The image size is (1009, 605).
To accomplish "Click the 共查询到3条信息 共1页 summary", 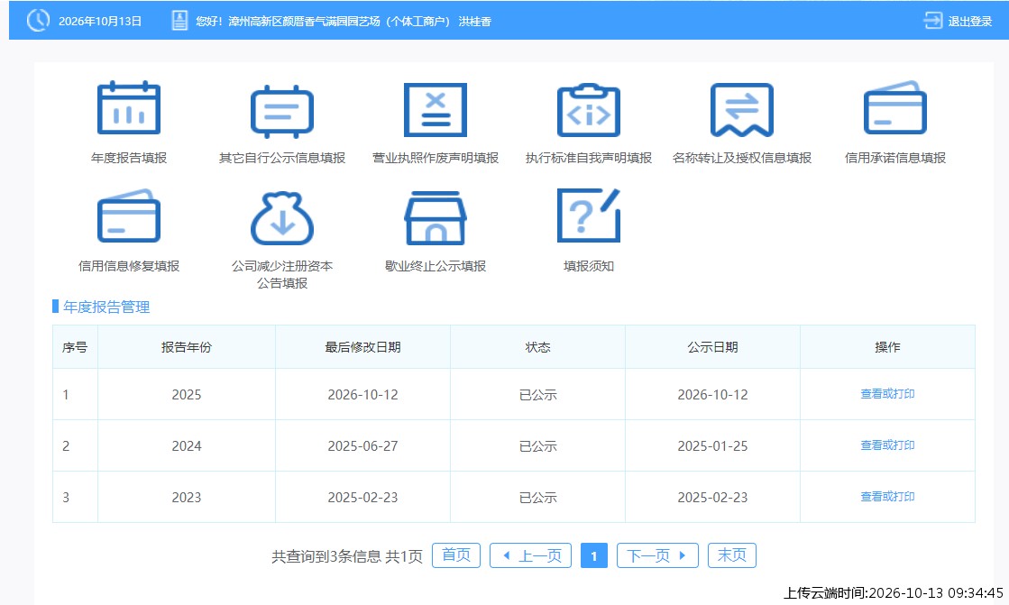I will pyautogui.click(x=347, y=556).
